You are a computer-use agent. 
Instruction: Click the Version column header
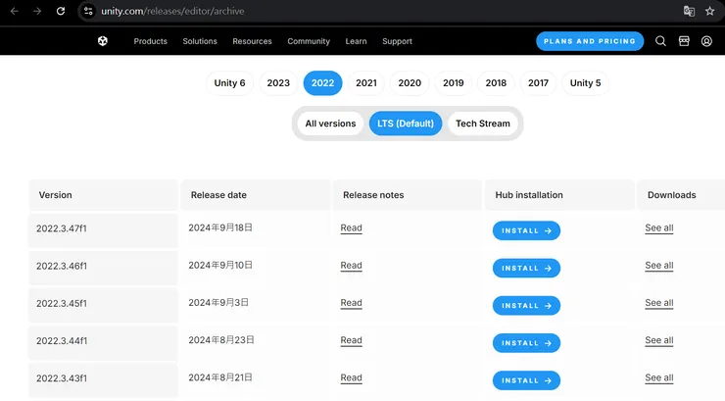coord(104,195)
